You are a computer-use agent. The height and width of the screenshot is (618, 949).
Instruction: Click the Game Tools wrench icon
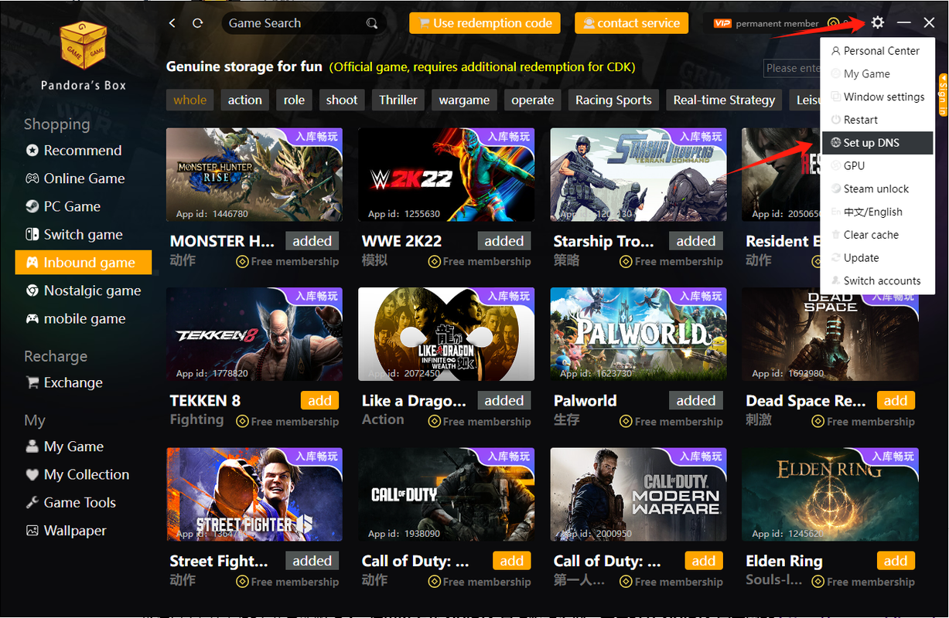(32, 503)
